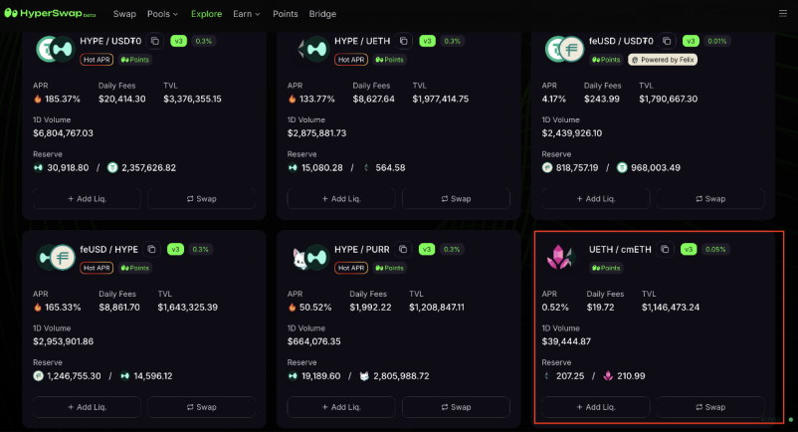Click the Powered by Felix badge

coord(663,60)
